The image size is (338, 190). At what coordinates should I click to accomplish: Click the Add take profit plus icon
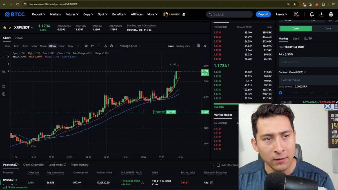tap(212, 183)
